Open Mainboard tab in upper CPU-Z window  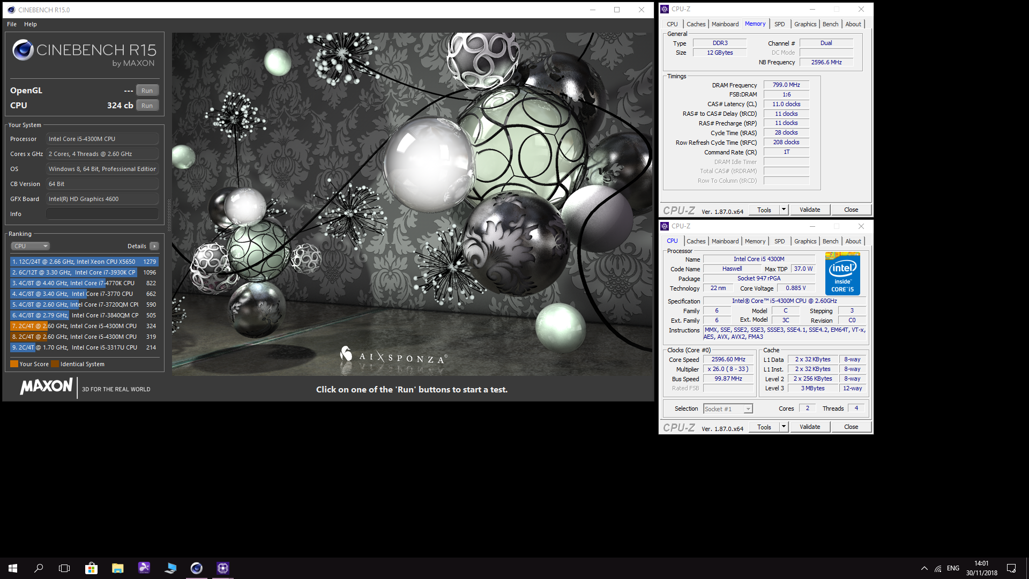[x=725, y=24]
